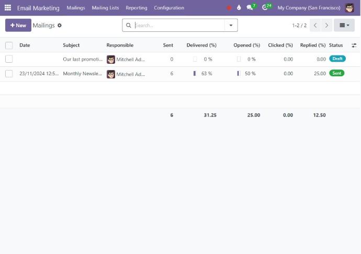Select checkbox for 'Our last promoti...' row
This screenshot has width=361, height=254.
tap(9, 60)
